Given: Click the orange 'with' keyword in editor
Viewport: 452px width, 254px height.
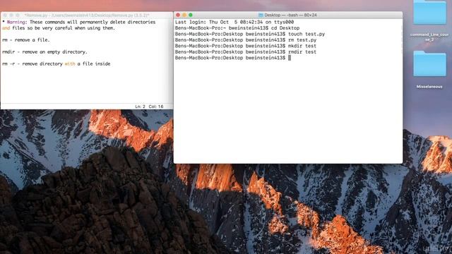Looking at the screenshot, I should pyautogui.click(x=70, y=64).
